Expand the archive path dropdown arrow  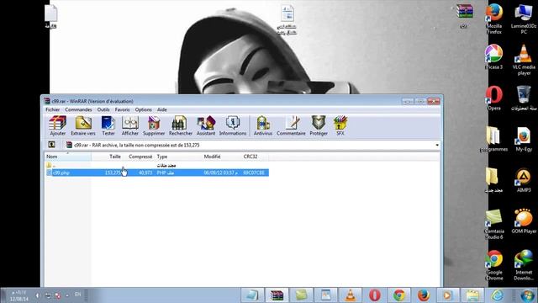(x=437, y=145)
